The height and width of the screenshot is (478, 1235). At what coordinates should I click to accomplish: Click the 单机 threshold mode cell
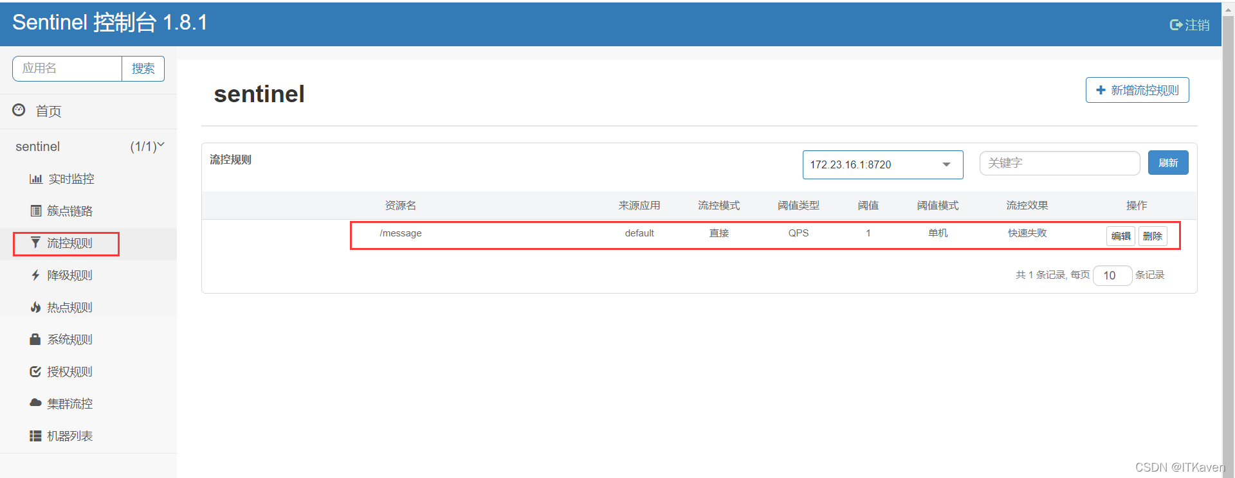(x=938, y=233)
